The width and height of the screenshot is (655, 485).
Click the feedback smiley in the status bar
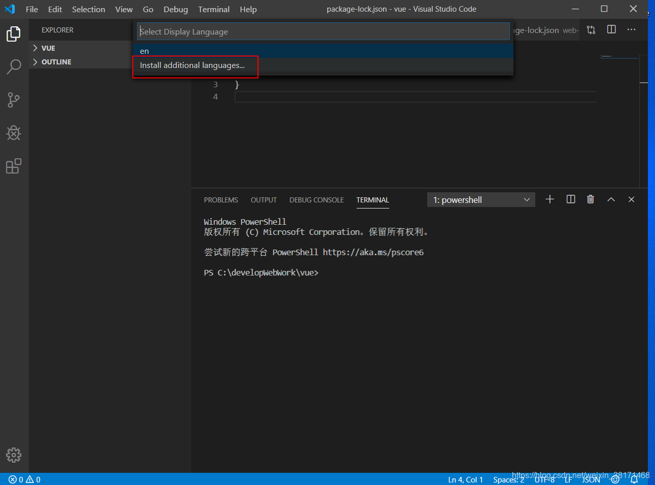pyautogui.click(x=615, y=479)
